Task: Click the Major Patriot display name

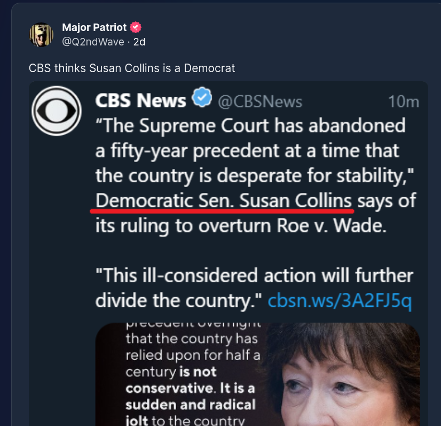Action: click(x=94, y=27)
